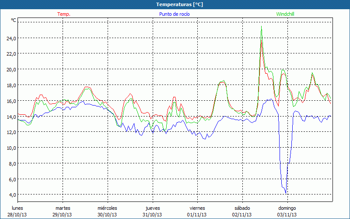Image resolution: width=350 pixels, height=219 pixels.
Task: Click the °C unit label on the axis
Action: pyautogui.click(x=14, y=20)
